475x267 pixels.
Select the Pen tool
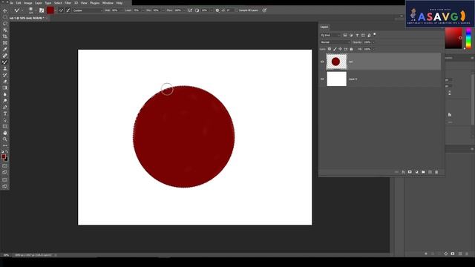click(5, 107)
